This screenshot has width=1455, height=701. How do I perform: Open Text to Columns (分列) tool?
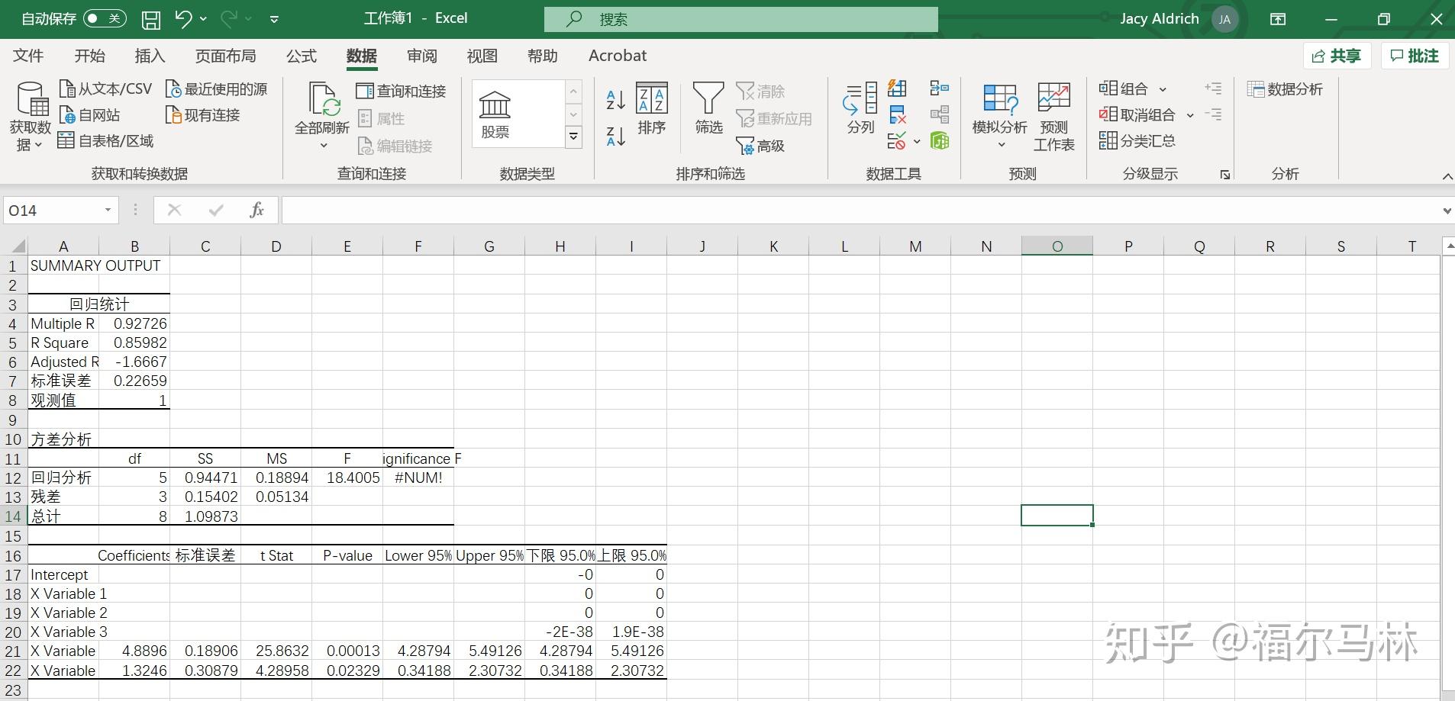(x=860, y=108)
